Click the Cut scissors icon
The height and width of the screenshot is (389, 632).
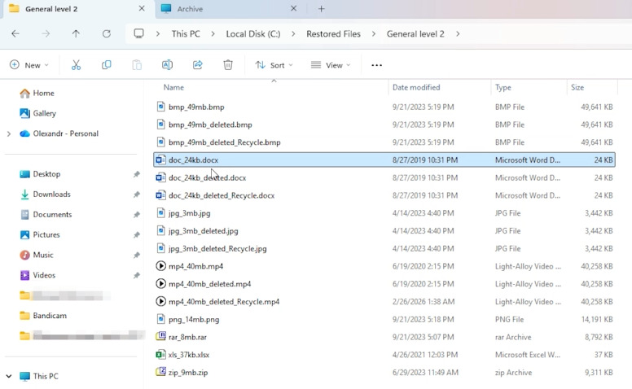pyautogui.click(x=76, y=65)
